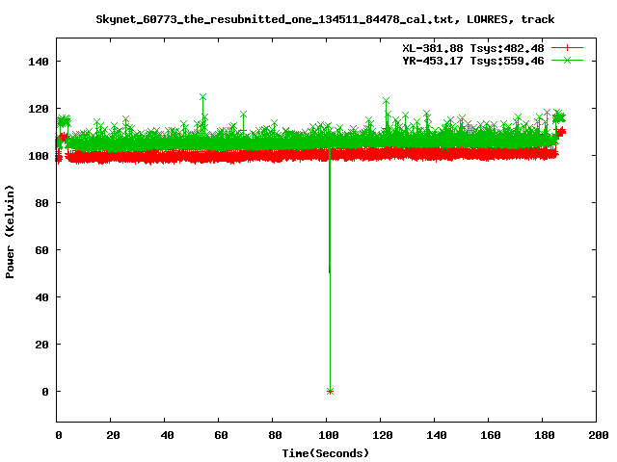Click the x-axis tick label 100
This screenshot has width=617, height=462.
(x=329, y=435)
